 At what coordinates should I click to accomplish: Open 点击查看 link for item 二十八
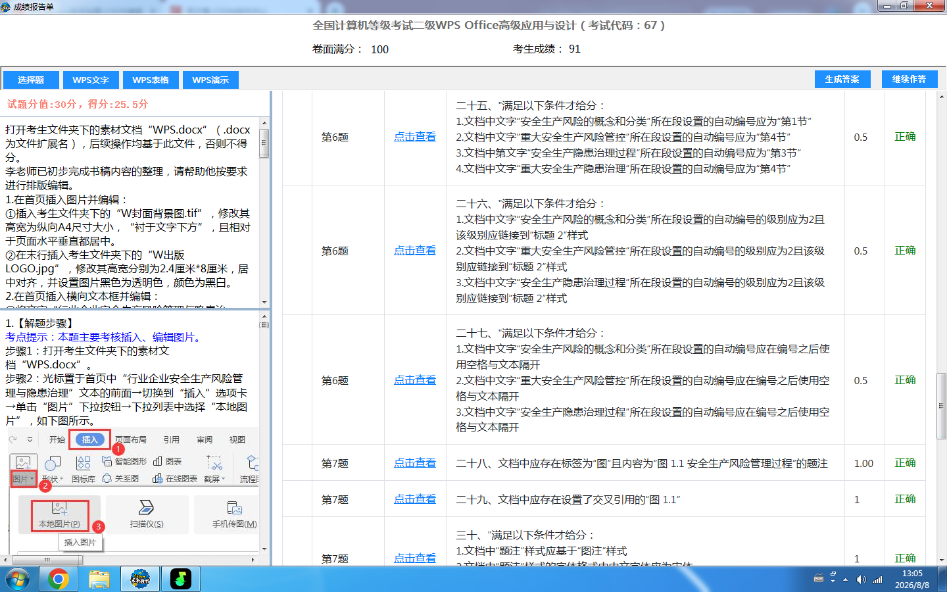pos(415,463)
